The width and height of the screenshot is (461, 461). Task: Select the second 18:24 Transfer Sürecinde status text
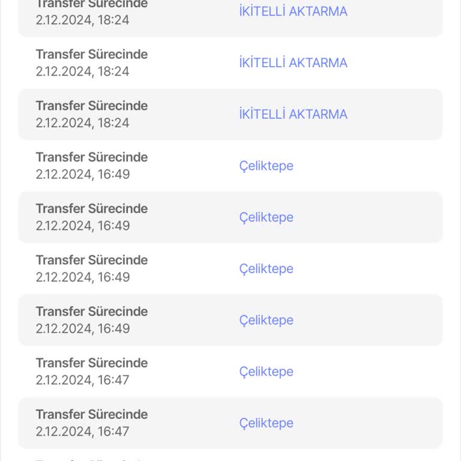click(x=91, y=54)
